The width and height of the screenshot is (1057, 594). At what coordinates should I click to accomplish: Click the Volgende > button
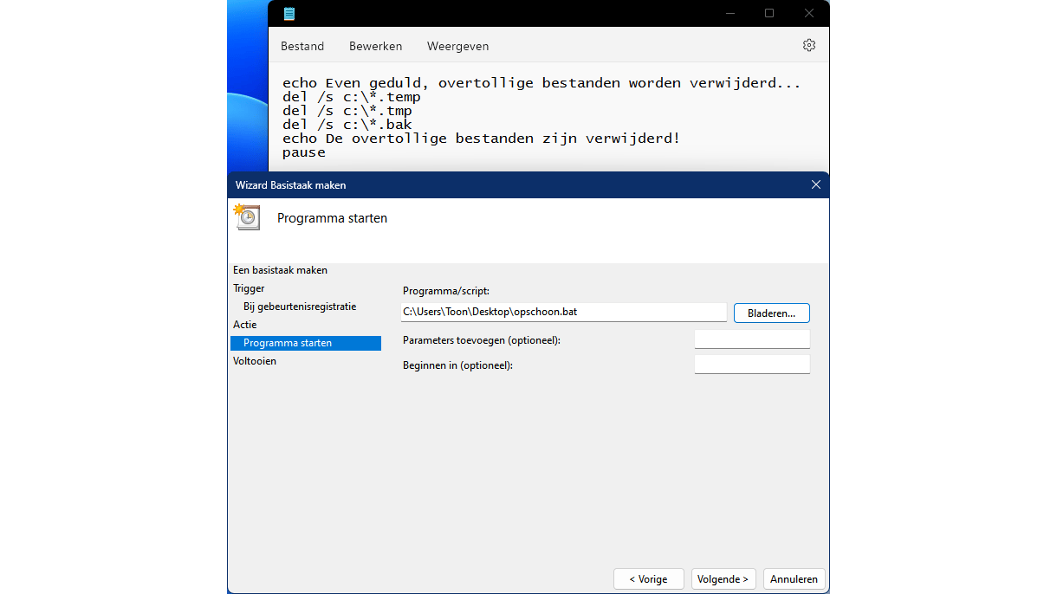(723, 578)
